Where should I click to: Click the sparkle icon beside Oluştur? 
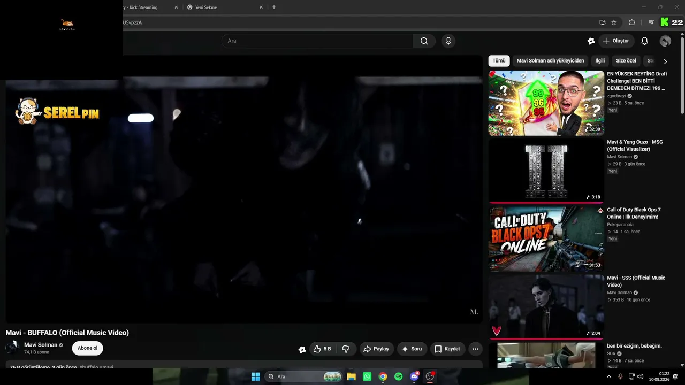591,41
